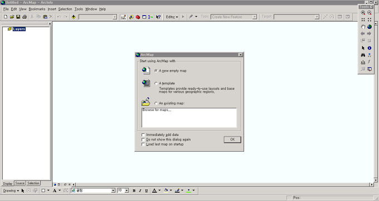This screenshot has width=379, height=201.
Task: Open the Target layer dropdown
Action: [317, 17]
